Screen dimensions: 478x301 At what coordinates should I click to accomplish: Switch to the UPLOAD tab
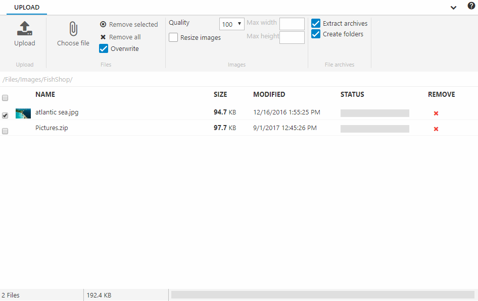click(x=27, y=8)
